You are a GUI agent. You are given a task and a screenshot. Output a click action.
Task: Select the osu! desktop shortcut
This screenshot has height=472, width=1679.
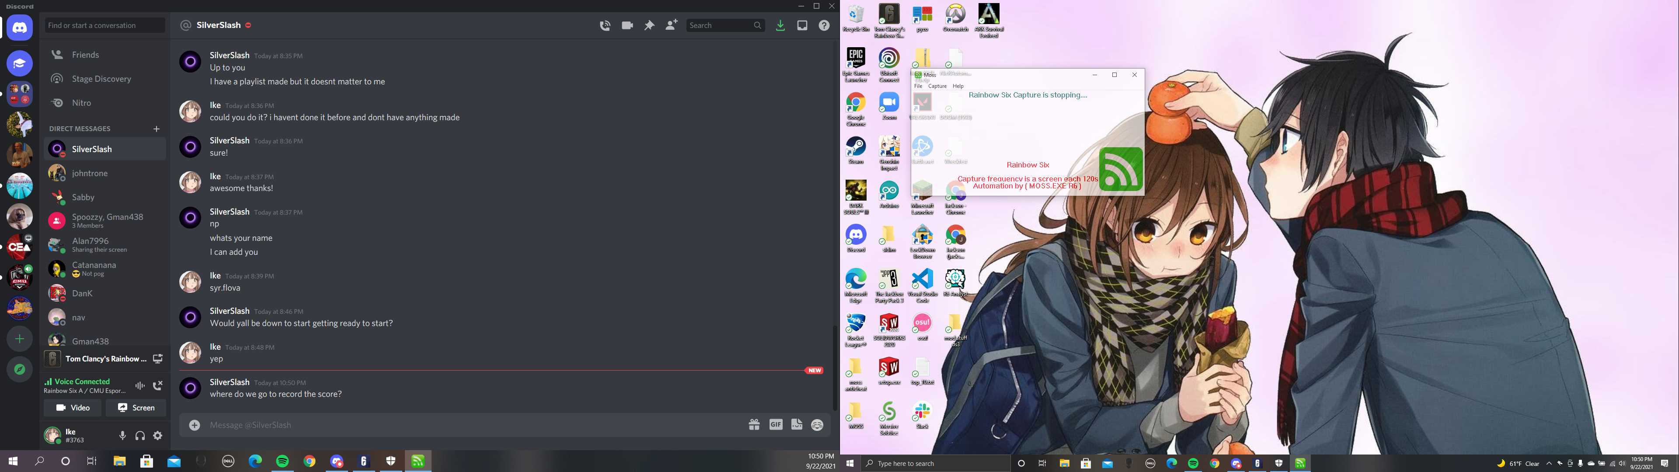pyautogui.click(x=922, y=327)
